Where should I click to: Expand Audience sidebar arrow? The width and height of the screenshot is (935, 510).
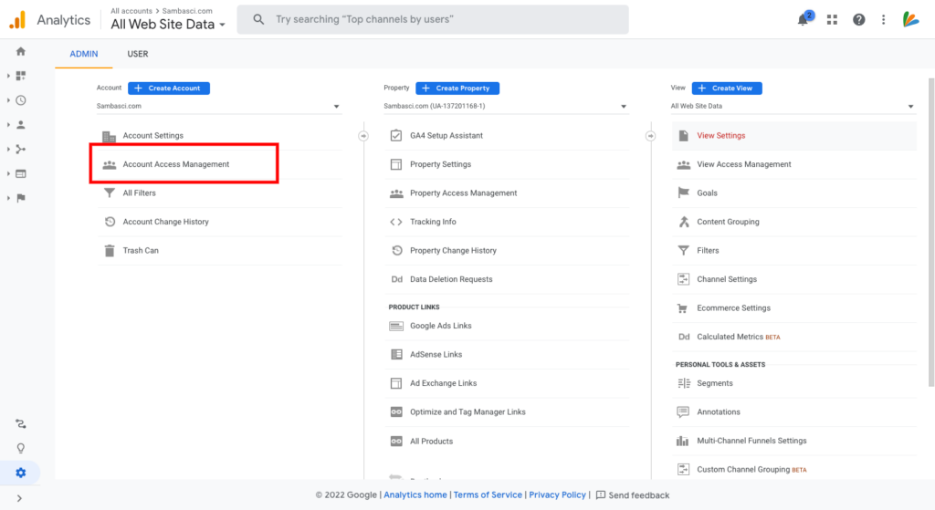point(8,124)
